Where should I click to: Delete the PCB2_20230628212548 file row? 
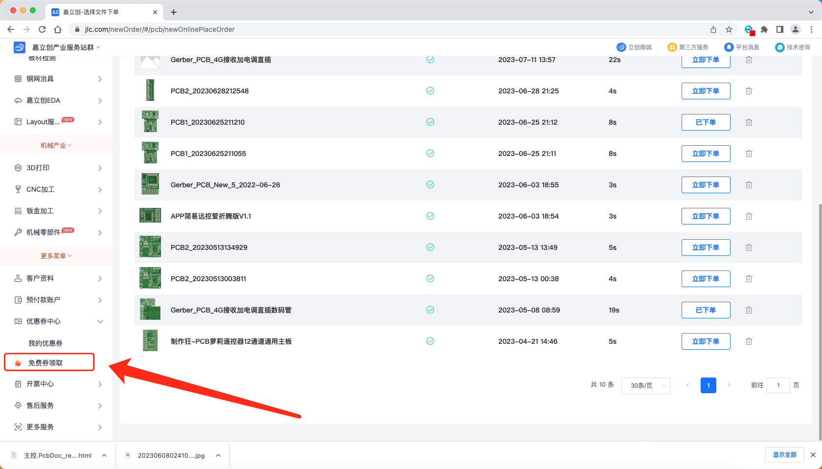tap(749, 91)
